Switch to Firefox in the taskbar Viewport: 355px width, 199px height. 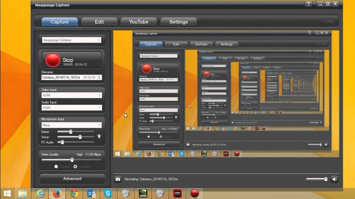[57, 194]
